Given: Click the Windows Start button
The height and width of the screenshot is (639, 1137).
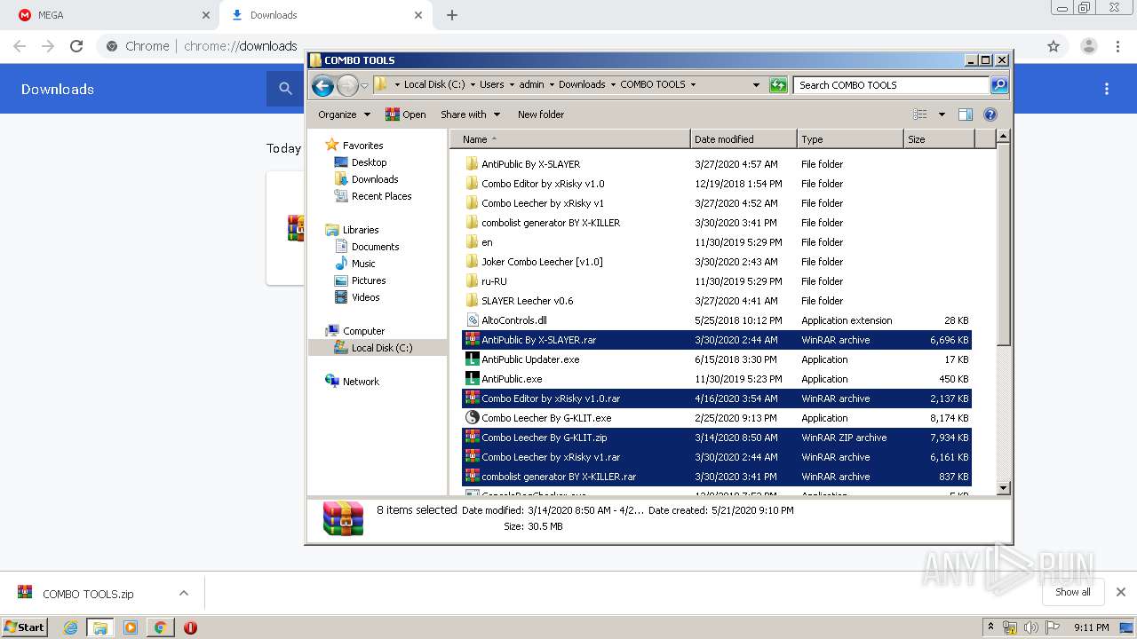Looking at the screenshot, I should pos(24,627).
